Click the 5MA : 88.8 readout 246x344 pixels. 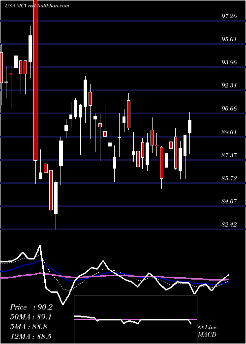pos(29,327)
